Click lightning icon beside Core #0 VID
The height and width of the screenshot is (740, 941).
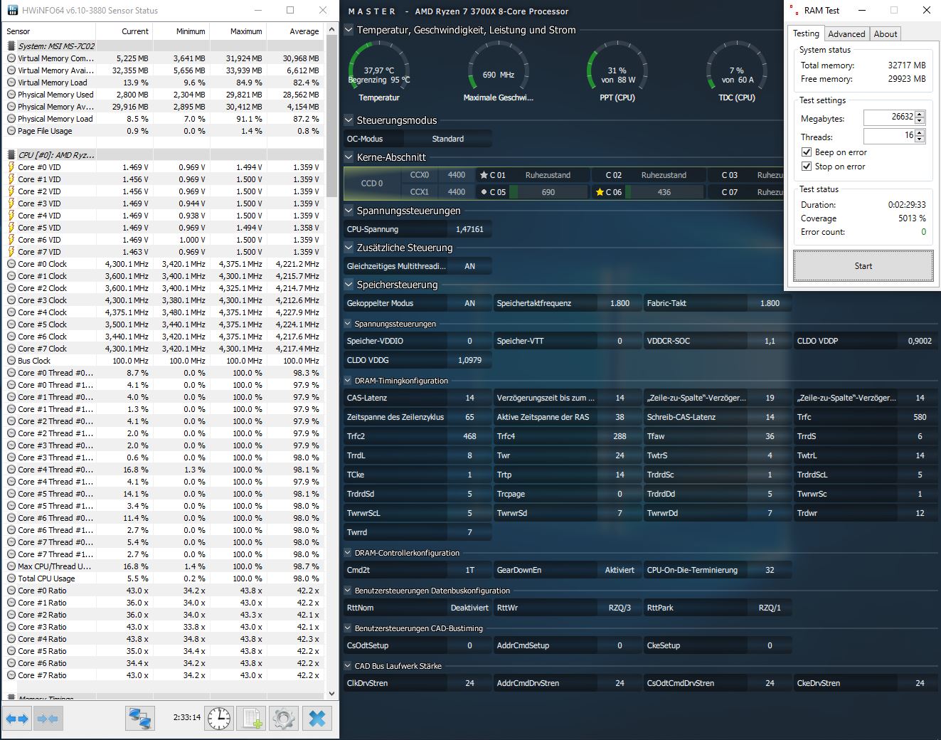(x=11, y=167)
